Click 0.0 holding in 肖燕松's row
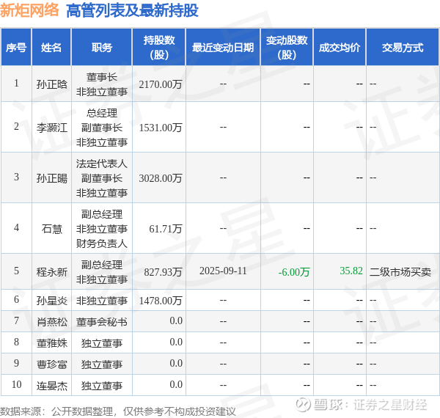440x418 pixels. pos(176,320)
